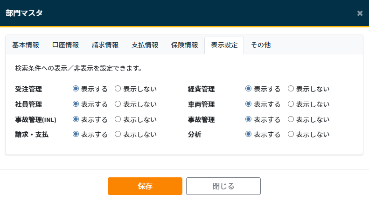Image resolution: width=369 pixels, height=201 pixels.
Task: Select 表示しない for 請求・支払
Action: pos(118,134)
